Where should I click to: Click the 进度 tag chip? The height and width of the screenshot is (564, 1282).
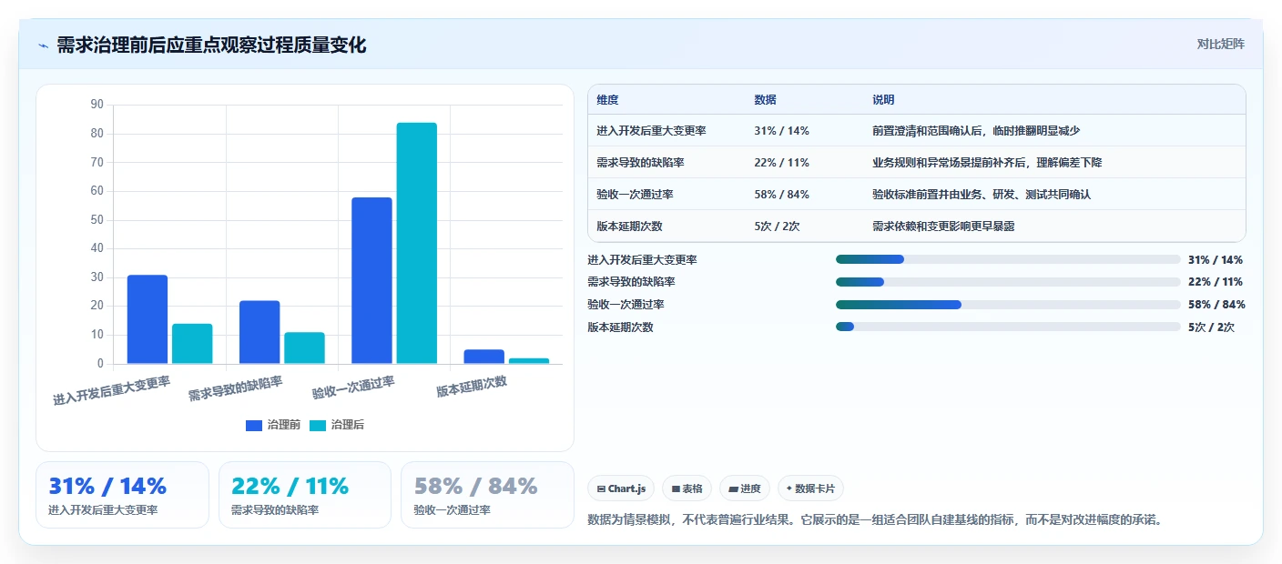click(x=745, y=488)
